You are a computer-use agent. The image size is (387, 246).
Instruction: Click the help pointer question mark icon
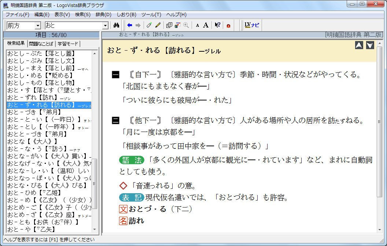[217, 25]
